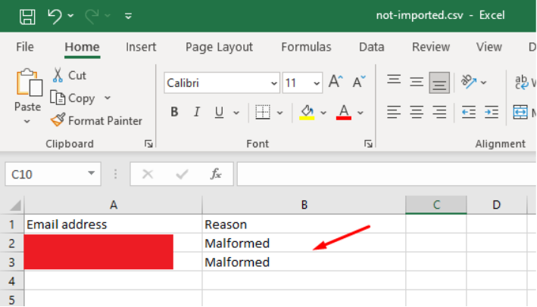Click the Undo arrow icon

[55, 15]
